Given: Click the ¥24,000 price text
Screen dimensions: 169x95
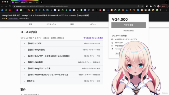Looking at the screenshot, I should pos(120,20).
